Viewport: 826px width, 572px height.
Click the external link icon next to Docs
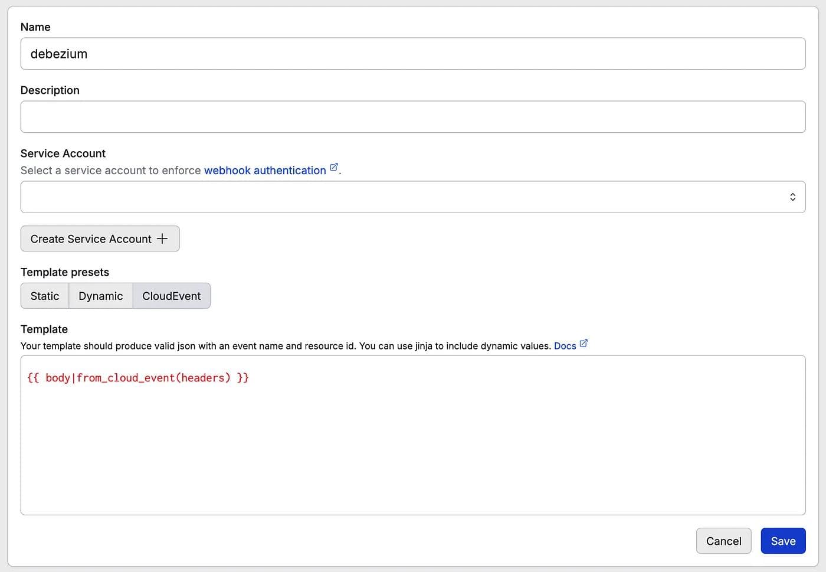(584, 344)
